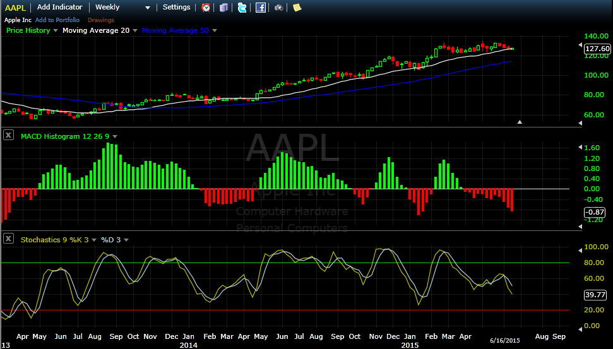
Task: Click the Moving Average 20 label
Action: point(96,30)
